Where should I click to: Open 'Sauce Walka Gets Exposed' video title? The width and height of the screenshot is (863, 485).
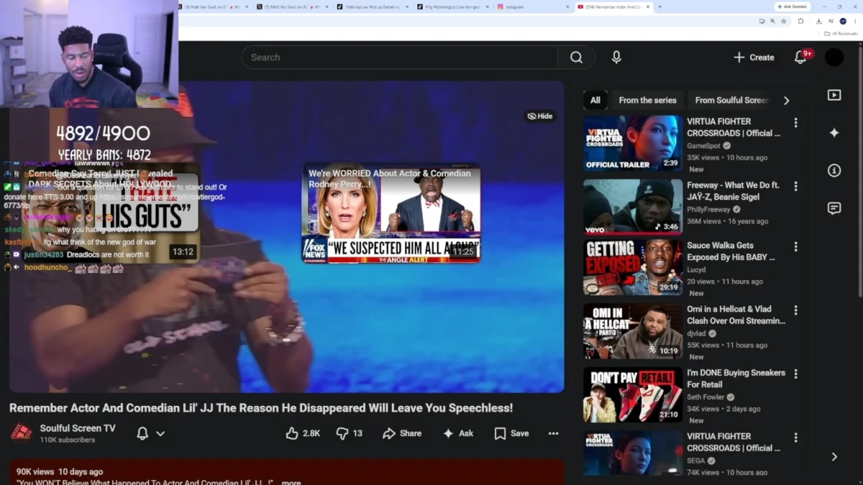731,251
